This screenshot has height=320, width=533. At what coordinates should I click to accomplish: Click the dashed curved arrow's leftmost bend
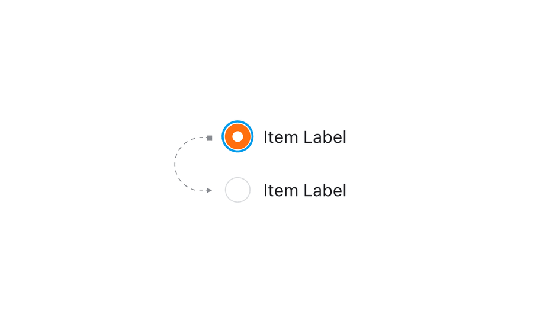[175, 164]
